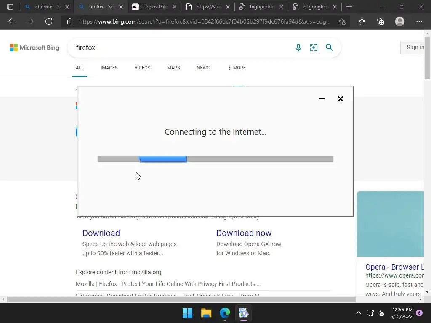Select the IMAGES search category
The height and width of the screenshot is (323, 431).
coord(109,68)
